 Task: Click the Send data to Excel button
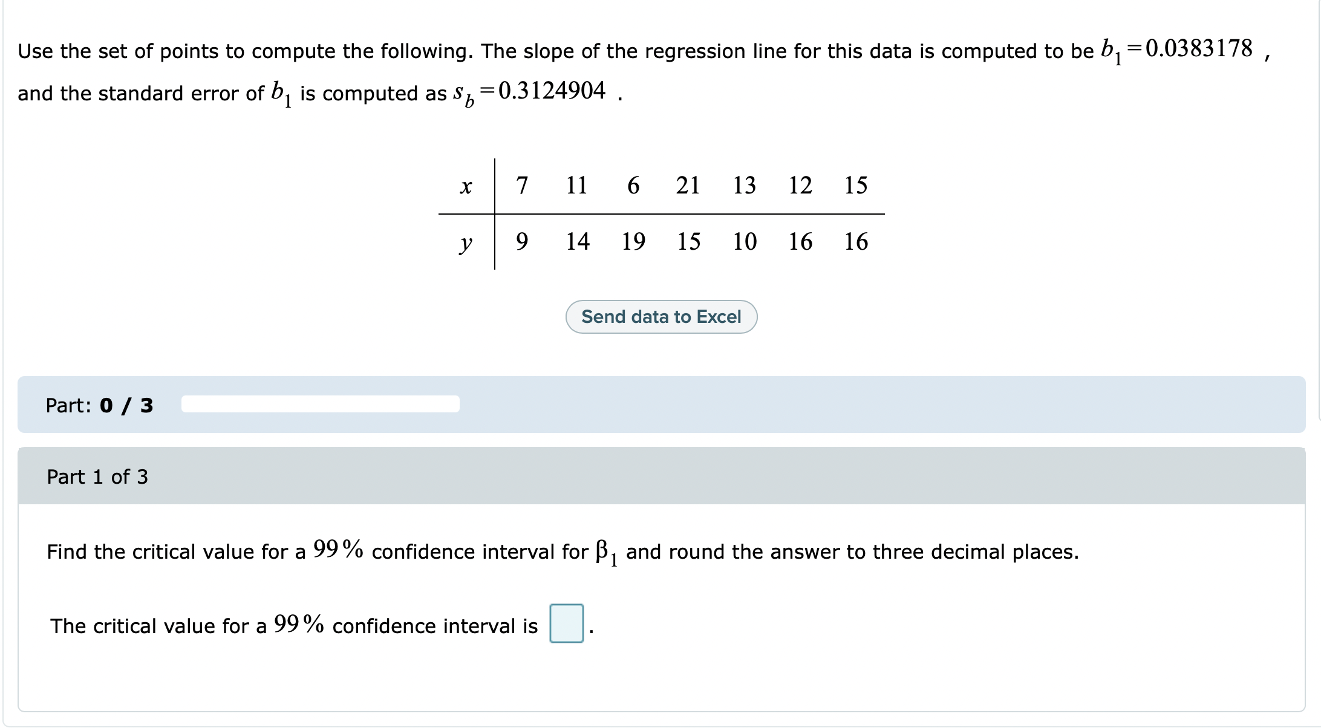(x=661, y=316)
